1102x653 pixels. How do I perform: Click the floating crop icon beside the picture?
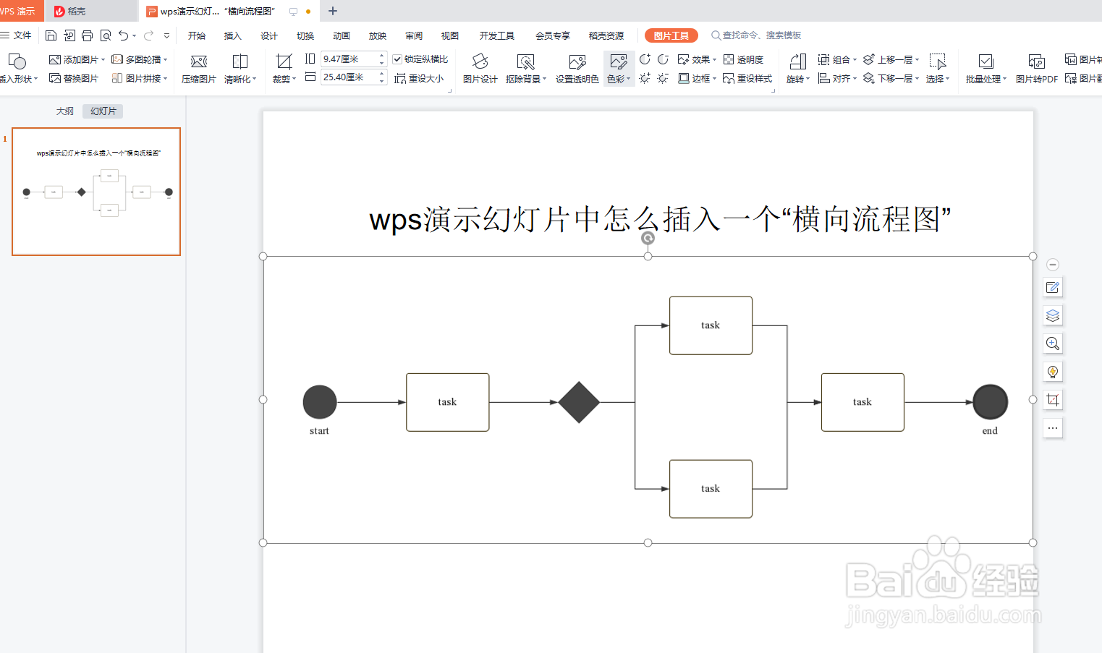1053,400
